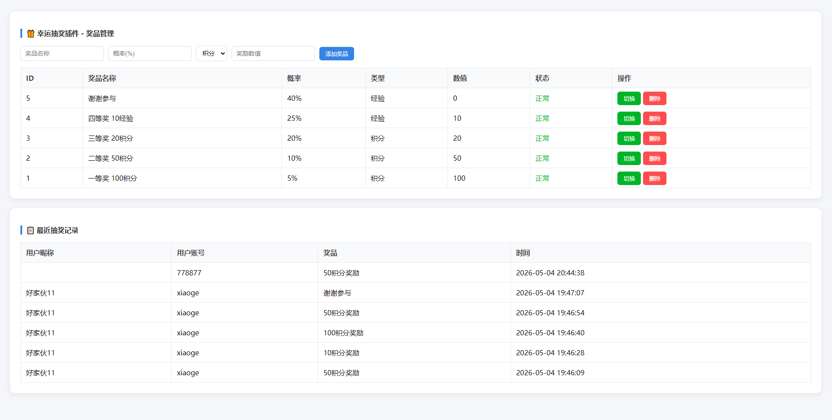This screenshot has height=420, width=832.
Task: Click the 一等奖 100积分 name cell
Action: click(182, 178)
